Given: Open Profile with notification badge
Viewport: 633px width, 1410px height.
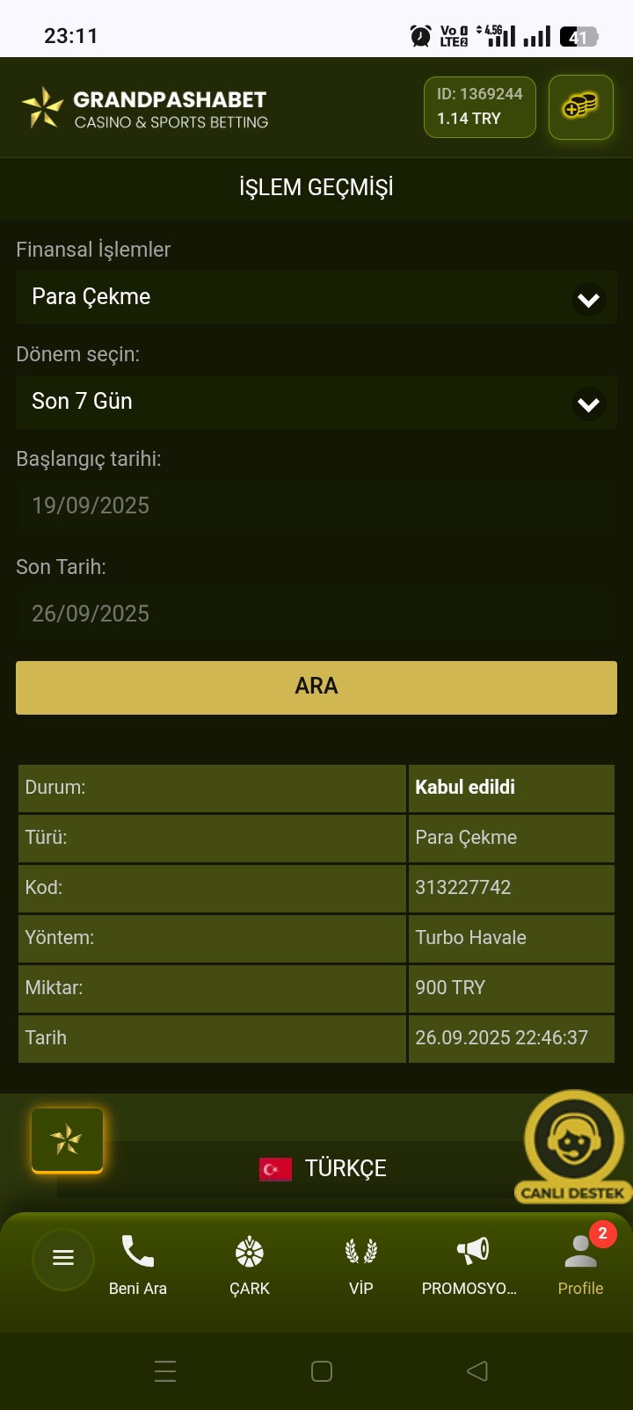Looking at the screenshot, I should [x=580, y=1252].
